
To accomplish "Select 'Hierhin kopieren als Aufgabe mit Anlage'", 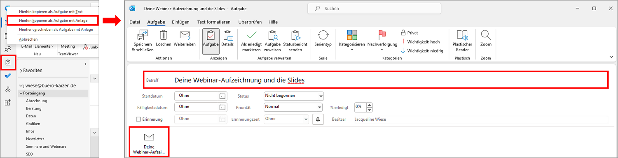I will tap(53, 20).
